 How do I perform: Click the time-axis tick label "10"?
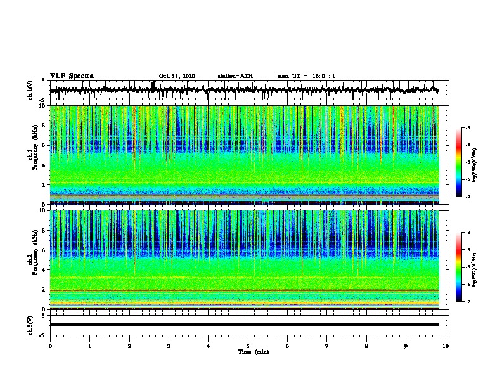(446, 346)
